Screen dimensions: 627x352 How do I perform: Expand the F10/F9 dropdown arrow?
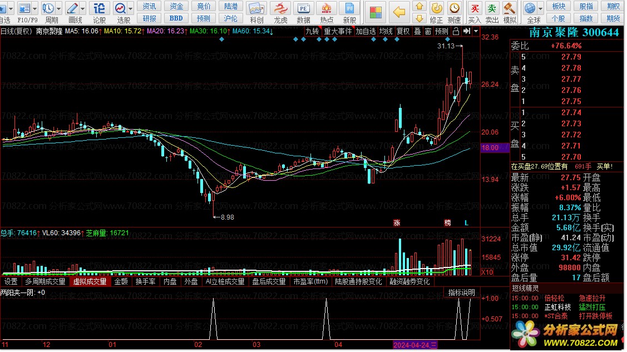coord(35,8)
